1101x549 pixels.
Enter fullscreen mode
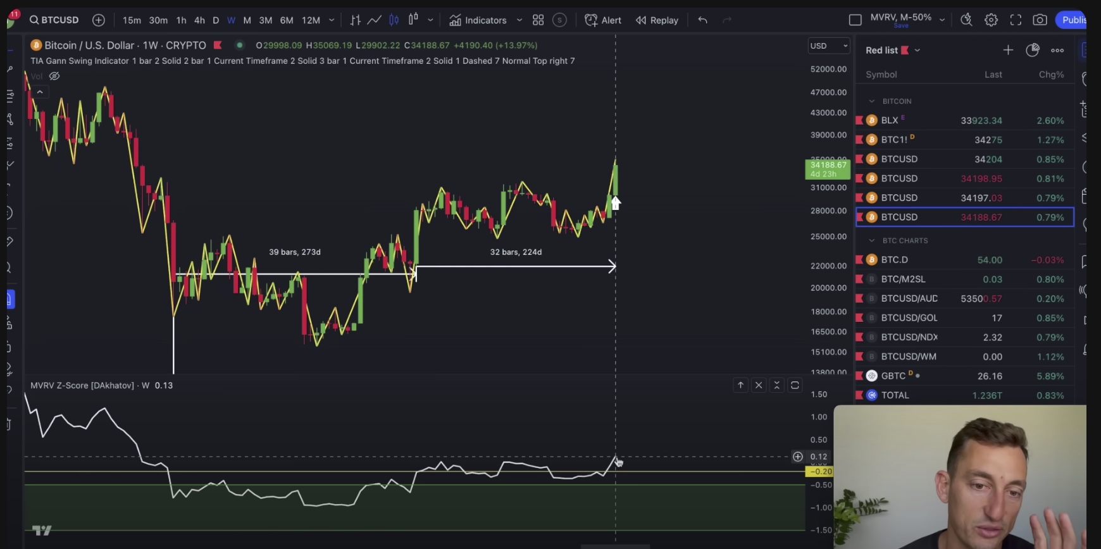click(1016, 20)
